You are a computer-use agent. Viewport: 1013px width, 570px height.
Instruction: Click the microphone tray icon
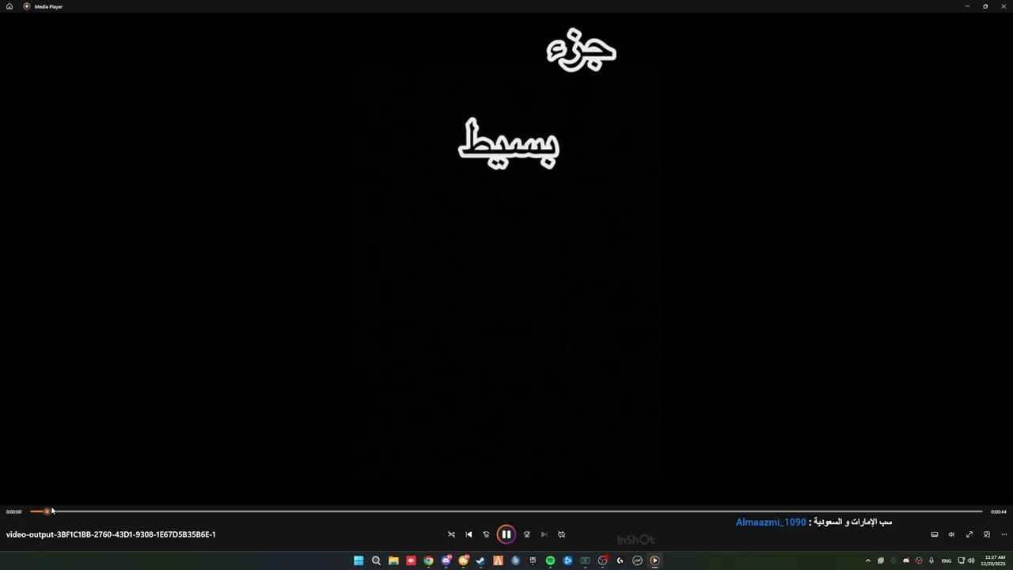click(931, 560)
